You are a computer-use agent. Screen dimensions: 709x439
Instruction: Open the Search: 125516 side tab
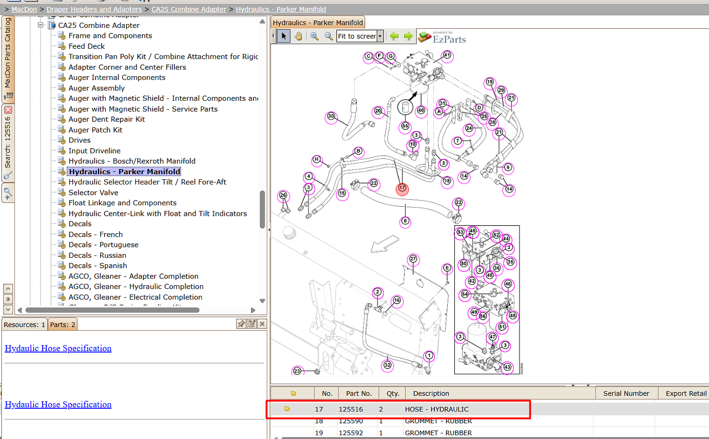point(8,142)
